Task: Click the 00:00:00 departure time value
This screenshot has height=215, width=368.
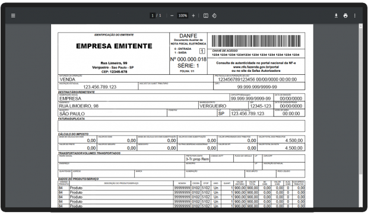Action: pyautogui.click(x=291, y=113)
